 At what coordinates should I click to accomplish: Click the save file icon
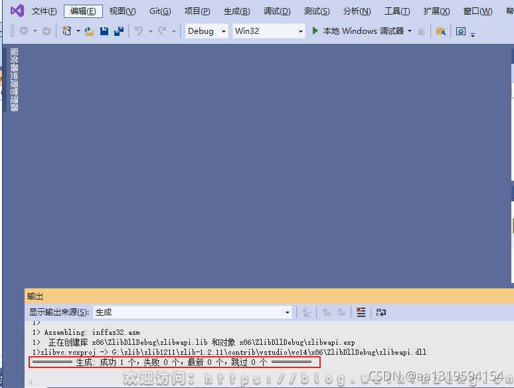tap(104, 31)
